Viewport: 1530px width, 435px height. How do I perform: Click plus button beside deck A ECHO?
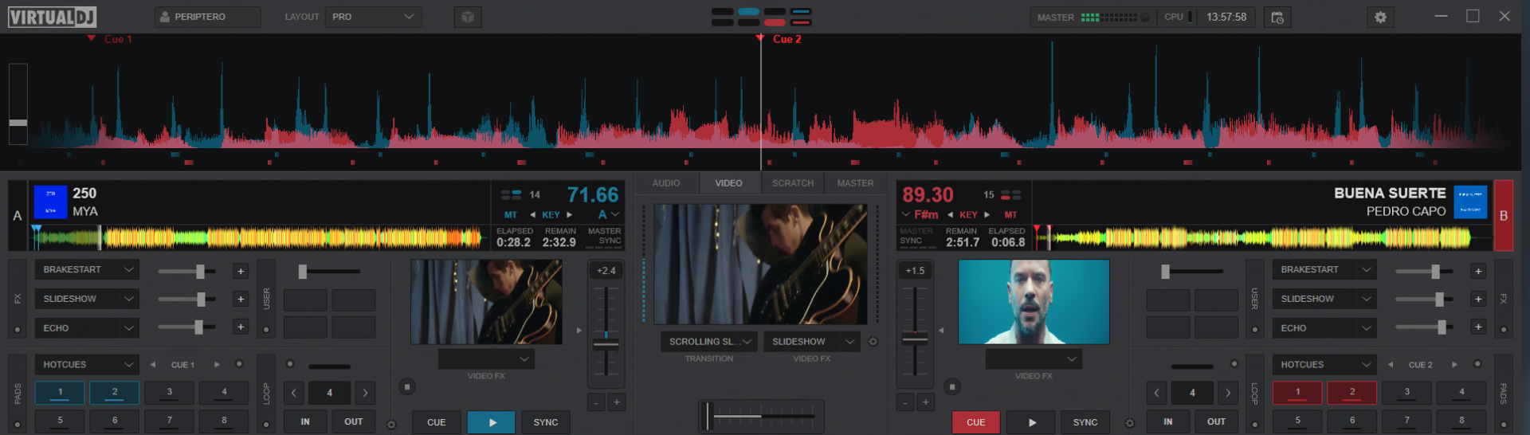click(241, 327)
